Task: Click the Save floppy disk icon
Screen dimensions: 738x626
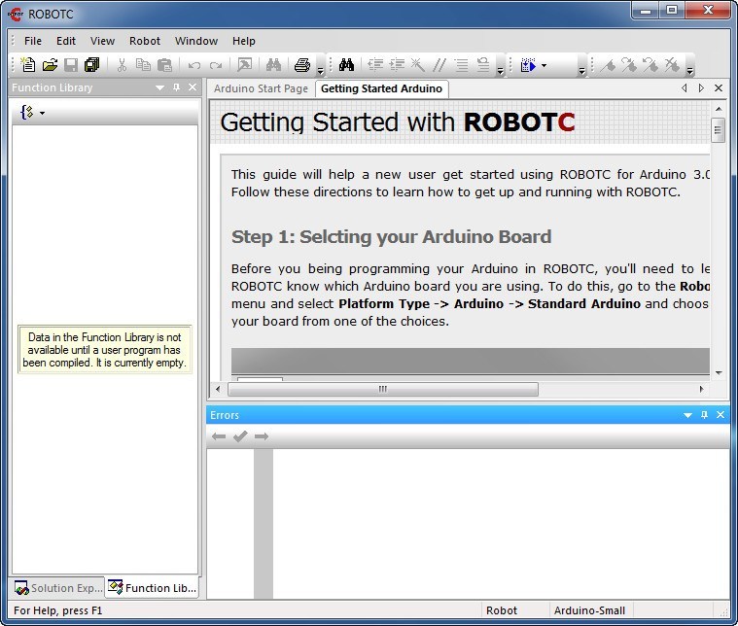Action: pos(71,65)
